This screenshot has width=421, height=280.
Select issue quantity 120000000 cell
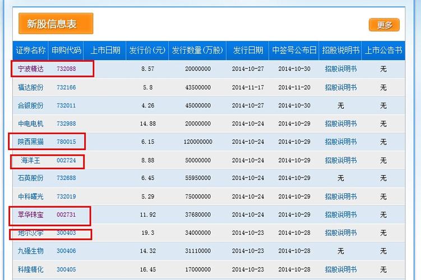[198, 142]
